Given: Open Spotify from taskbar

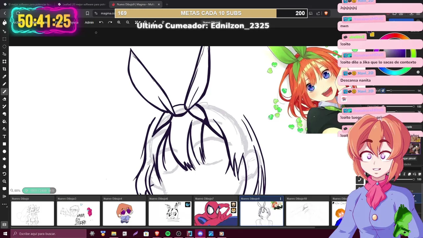Looking at the screenshot, I should coord(168,234).
